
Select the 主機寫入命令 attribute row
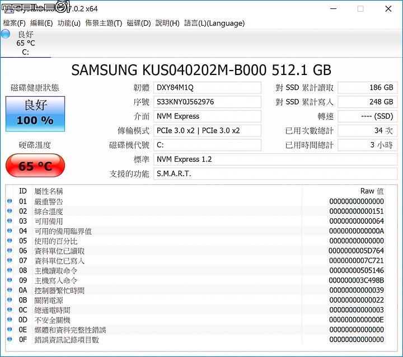pos(195,280)
